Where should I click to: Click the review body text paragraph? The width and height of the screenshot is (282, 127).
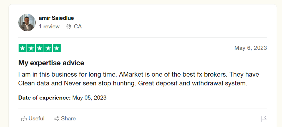(x=139, y=79)
